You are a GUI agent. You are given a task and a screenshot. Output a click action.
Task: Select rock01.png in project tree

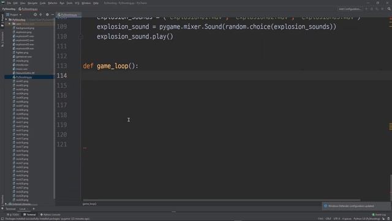(22, 81)
